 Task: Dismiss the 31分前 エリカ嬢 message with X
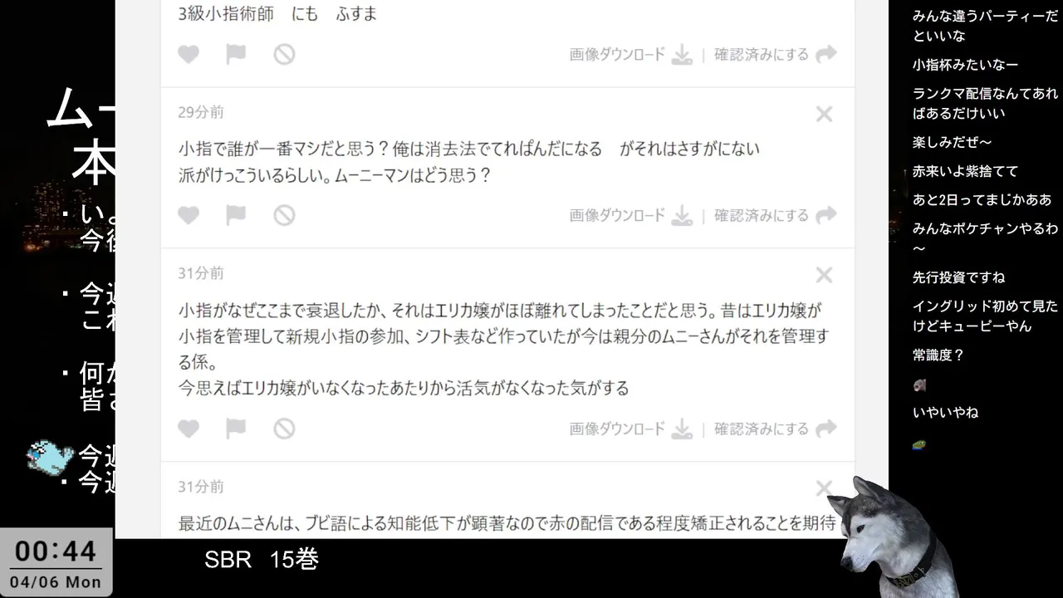pyautogui.click(x=824, y=275)
